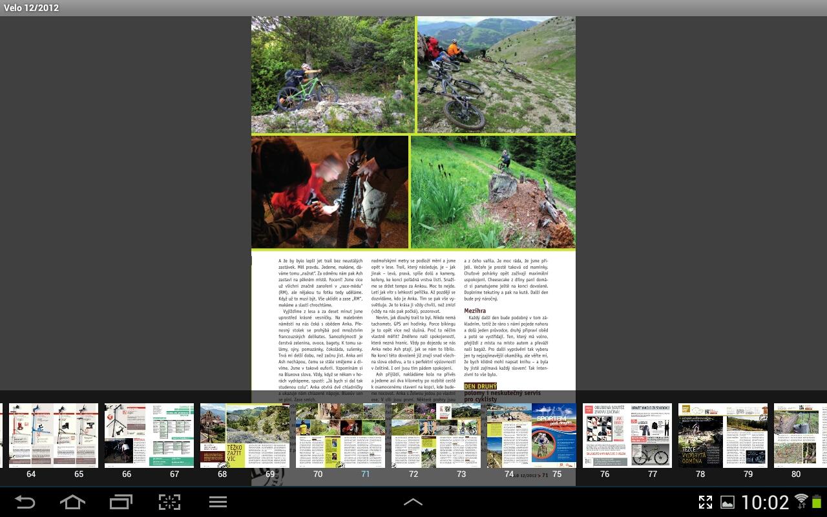This screenshot has width=827, height=517.
Task: Open the recent apps switcher
Action: [121, 502]
